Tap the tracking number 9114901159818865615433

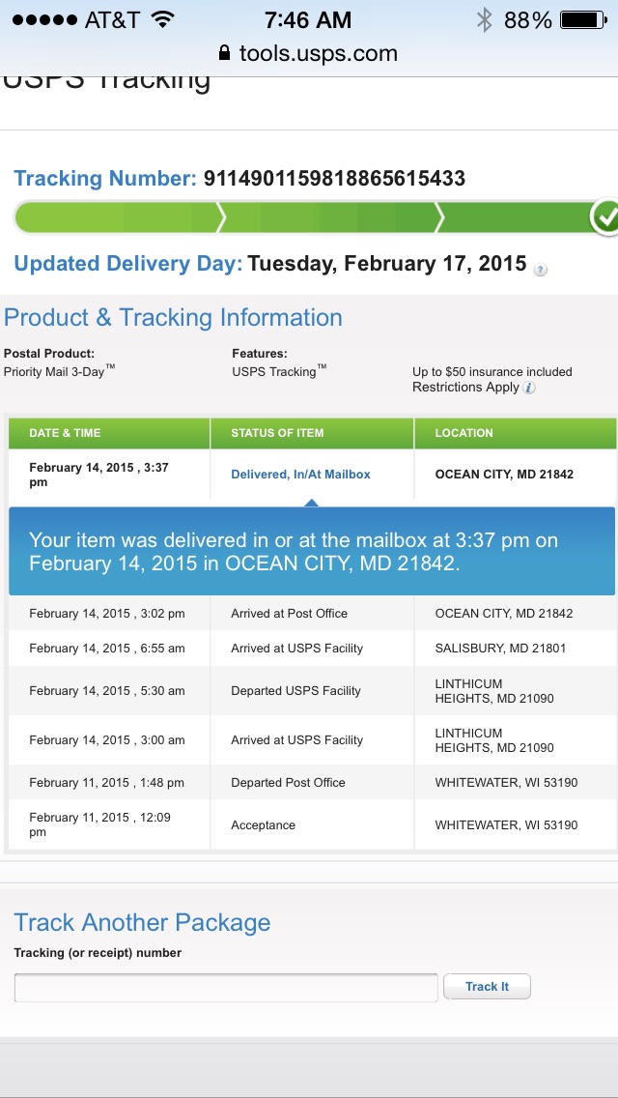(334, 179)
